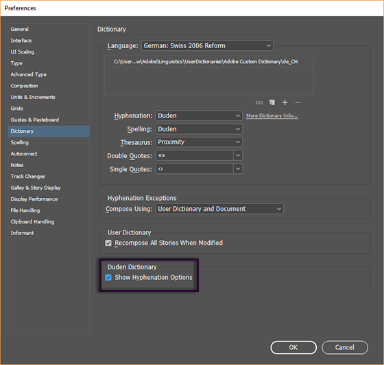The height and width of the screenshot is (365, 384).
Task: Expand the Double Quotes dropdown arrow
Action: [238, 155]
